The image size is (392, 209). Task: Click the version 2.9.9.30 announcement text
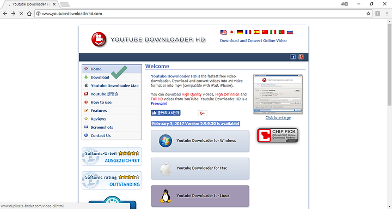pos(195,123)
